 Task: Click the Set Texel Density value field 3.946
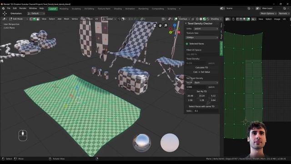[x=196, y=87]
